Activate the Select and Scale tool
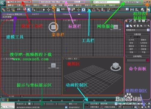The height and width of the screenshot is (109, 151). (58, 10)
